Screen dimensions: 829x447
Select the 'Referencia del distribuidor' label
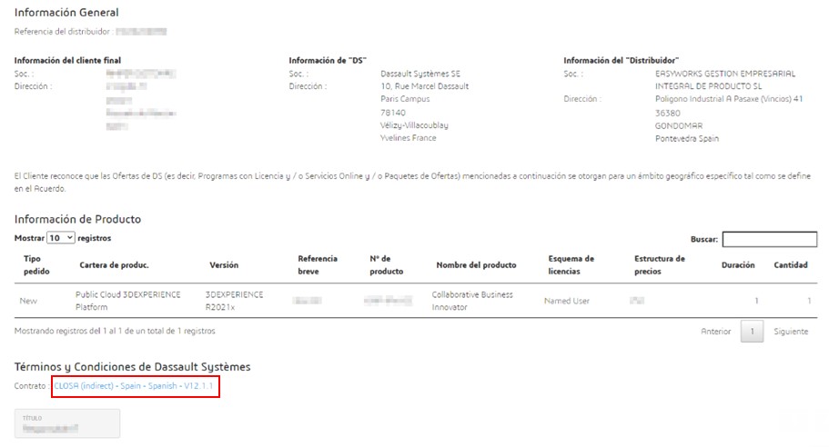63,32
